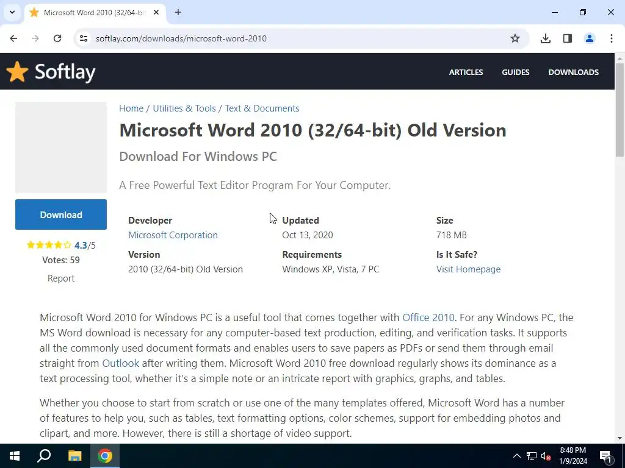Viewport: 625px width, 468px height.
Task: Open File Explorer from taskbar
Action: coord(74,456)
